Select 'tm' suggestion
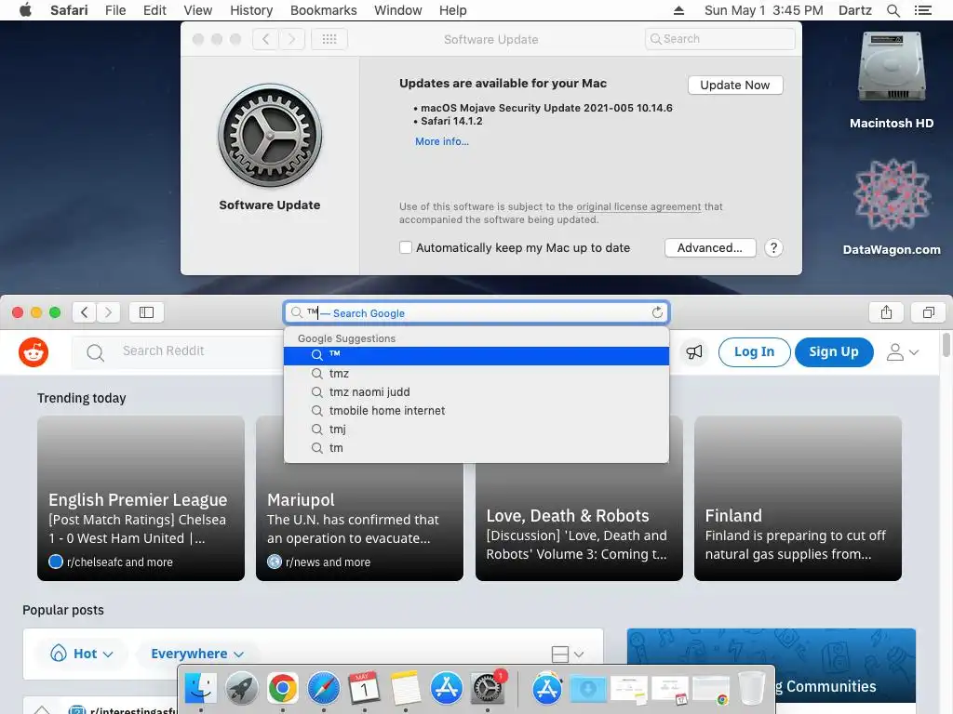 pyautogui.click(x=476, y=448)
